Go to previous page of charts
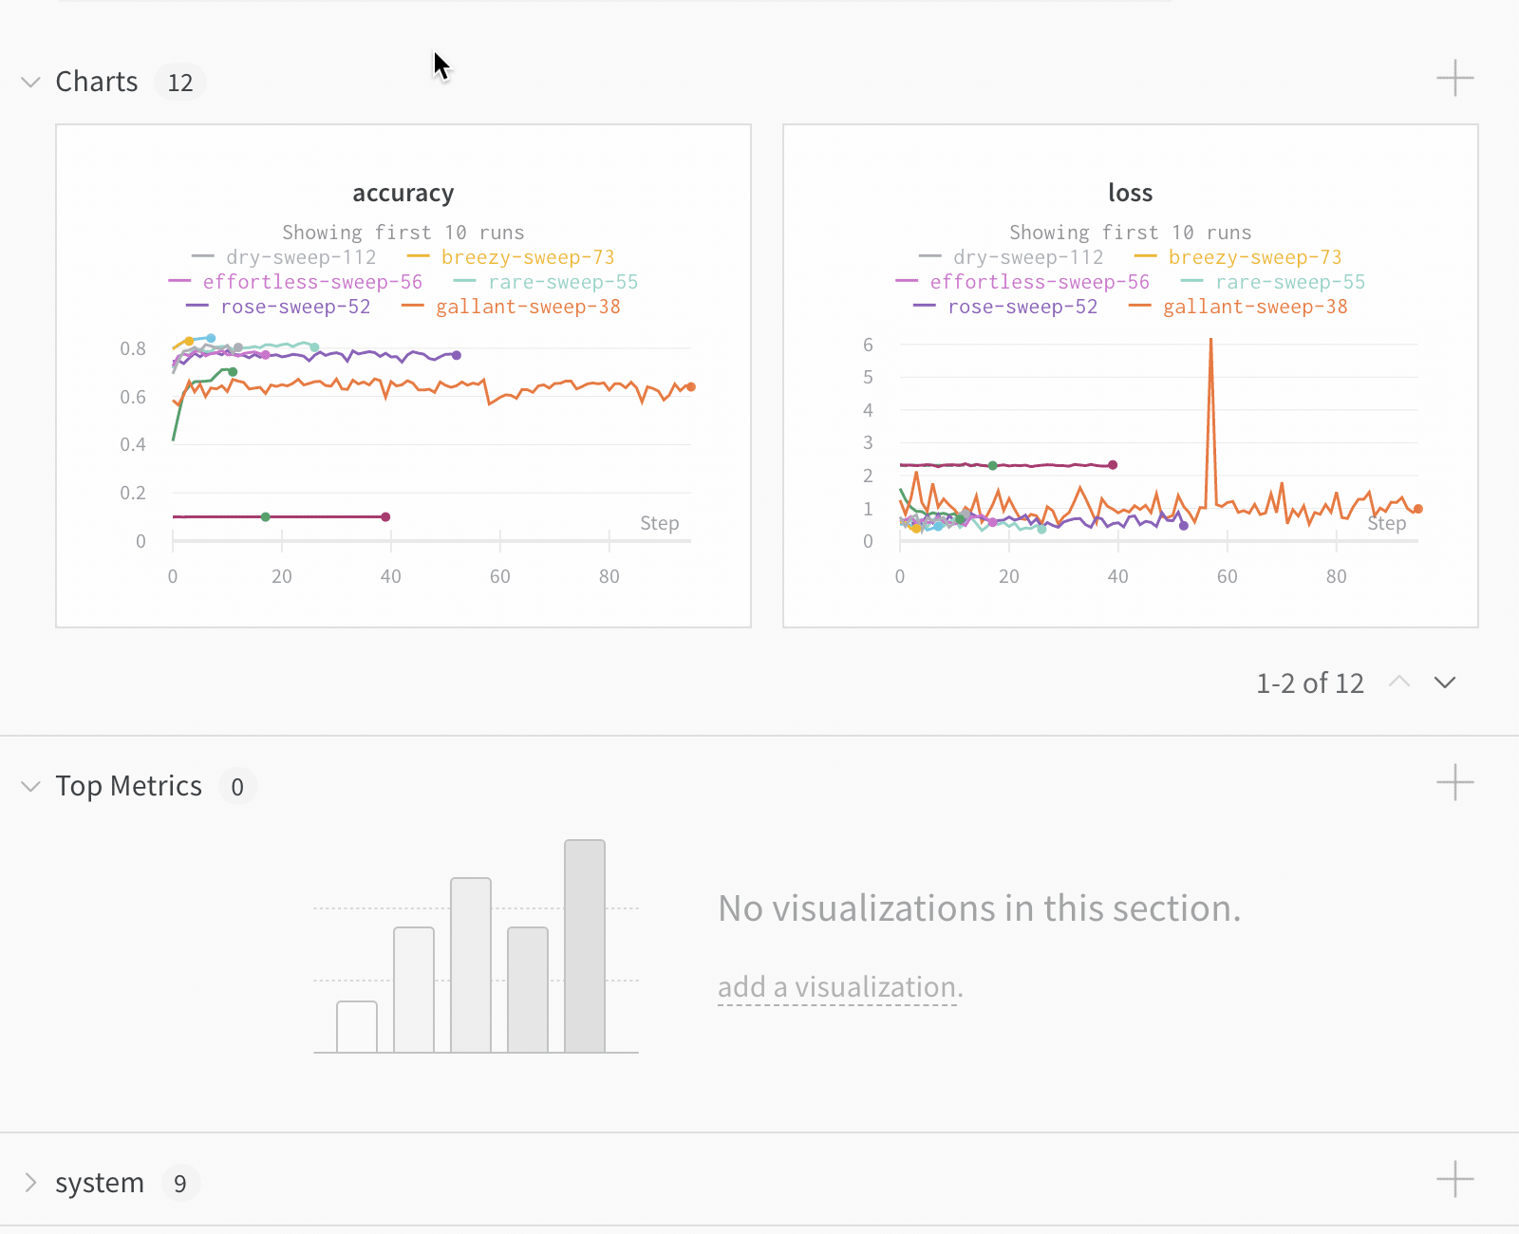 1399,682
